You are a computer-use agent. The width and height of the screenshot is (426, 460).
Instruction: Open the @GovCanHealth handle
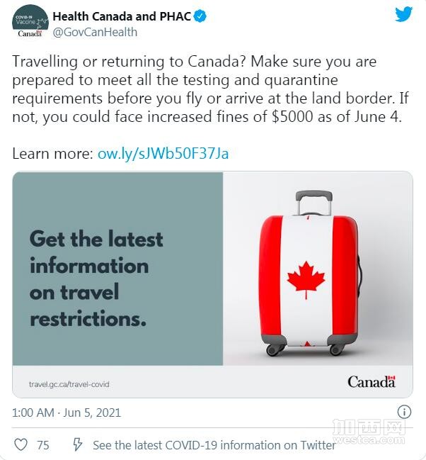tap(95, 33)
